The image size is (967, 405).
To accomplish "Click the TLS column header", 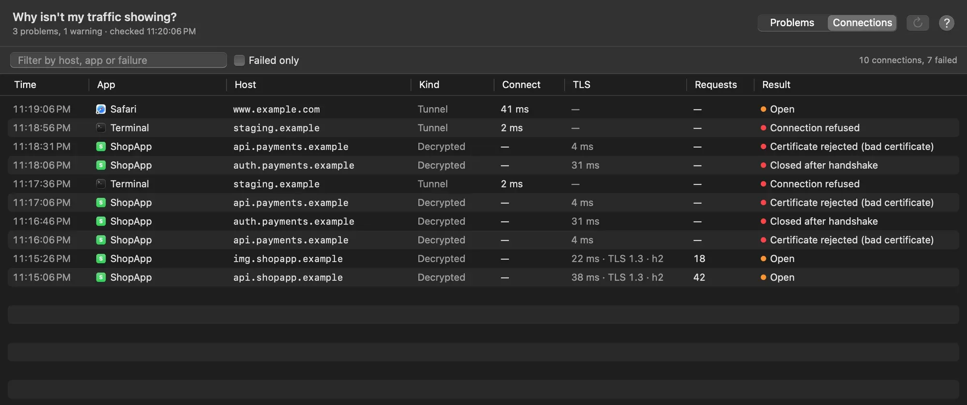I will point(581,84).
